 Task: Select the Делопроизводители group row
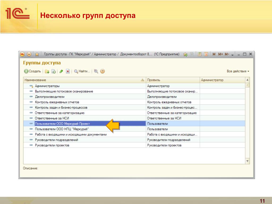[x=134, y=97]
